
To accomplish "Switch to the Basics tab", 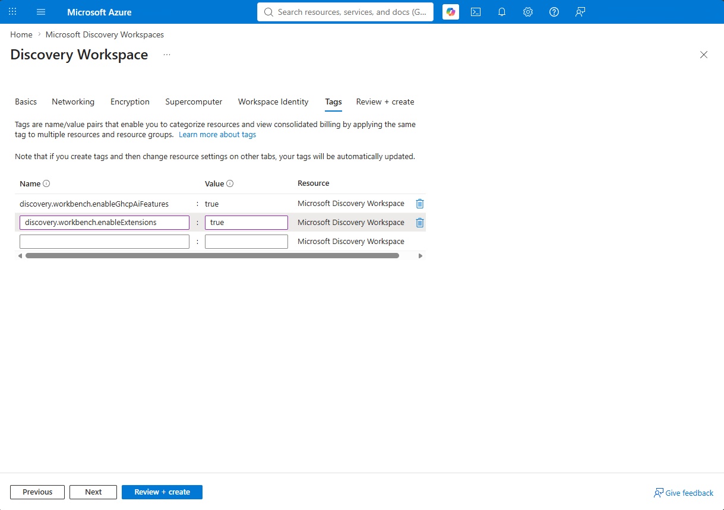I will tap(26, 102).
